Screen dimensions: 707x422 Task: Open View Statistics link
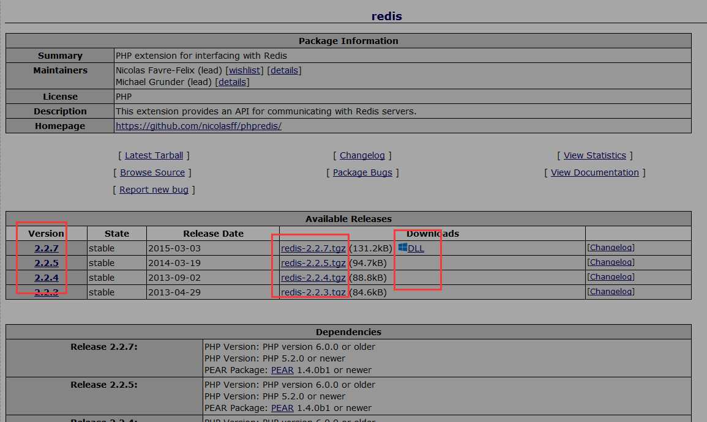click(x=595, y=155)
